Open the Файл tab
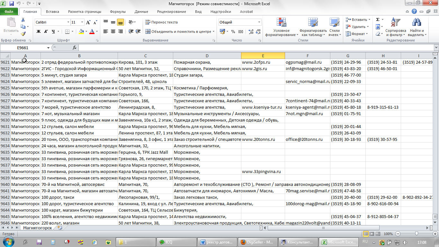The image size is (439, 247). click(9, 12)
